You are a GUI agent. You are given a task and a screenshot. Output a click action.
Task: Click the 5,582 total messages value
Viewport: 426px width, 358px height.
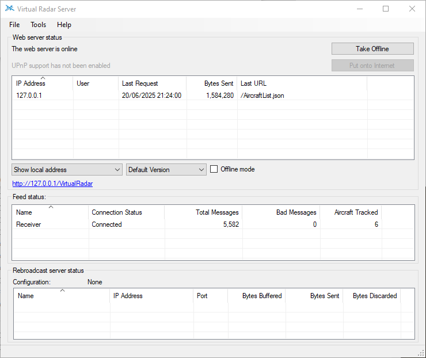click(231, 224)
